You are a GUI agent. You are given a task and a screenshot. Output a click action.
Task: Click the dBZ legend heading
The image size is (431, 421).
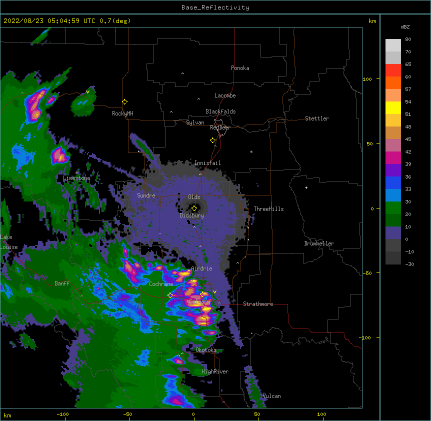405,26
